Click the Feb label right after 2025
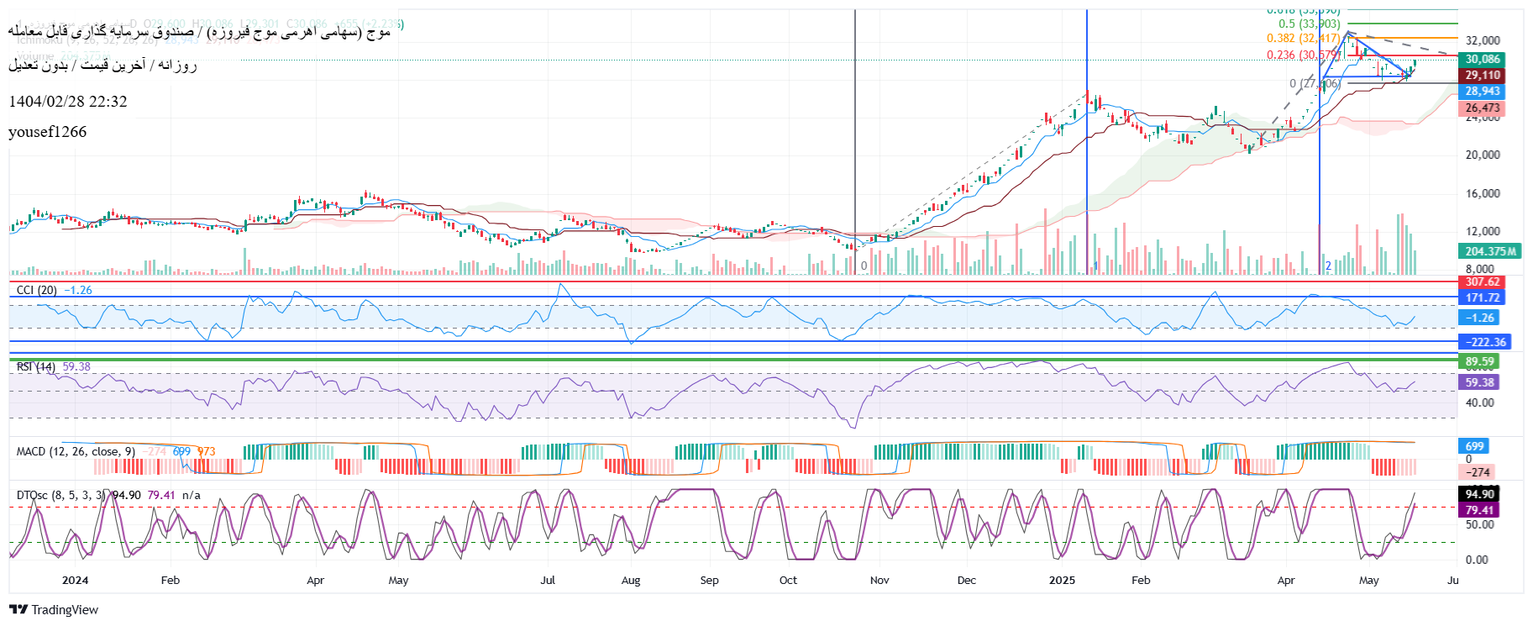The image size is (1533, 626). pyautogui.click(x=1141, y=580)
